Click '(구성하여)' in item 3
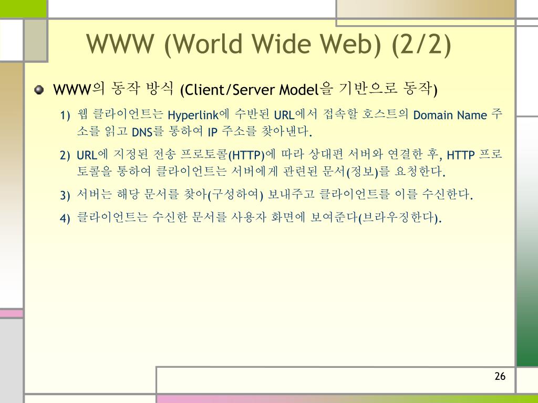The height and width of the screenshot is (403, 538). [x=235, y=195]
